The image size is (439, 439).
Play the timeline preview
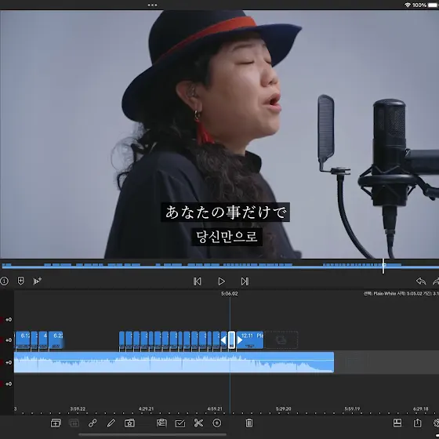(221, 281)
